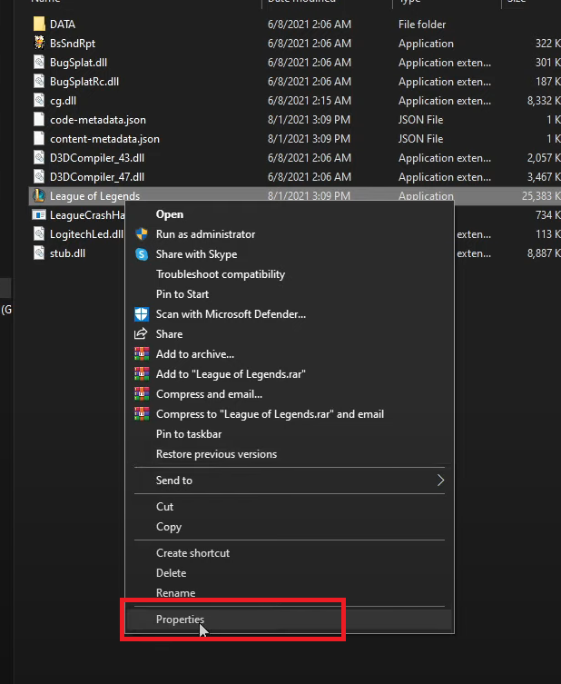Choose Copy from context menu
The image size is (561, 684).
pos(169,527)
